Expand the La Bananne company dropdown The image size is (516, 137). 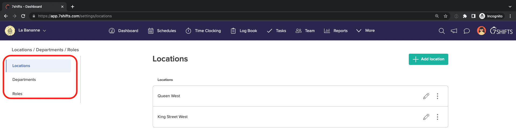pos(32,30)
